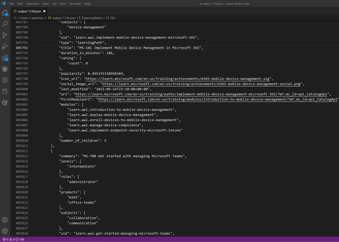The width and height of the screenshot is (339, 242).
Task: Click the errors indicator in the status bar
Action: tap(3, 240)
